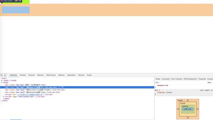This screenshot has height=120, width=213.
Task: Switch to the Security tab
Action: click(81, 75)
